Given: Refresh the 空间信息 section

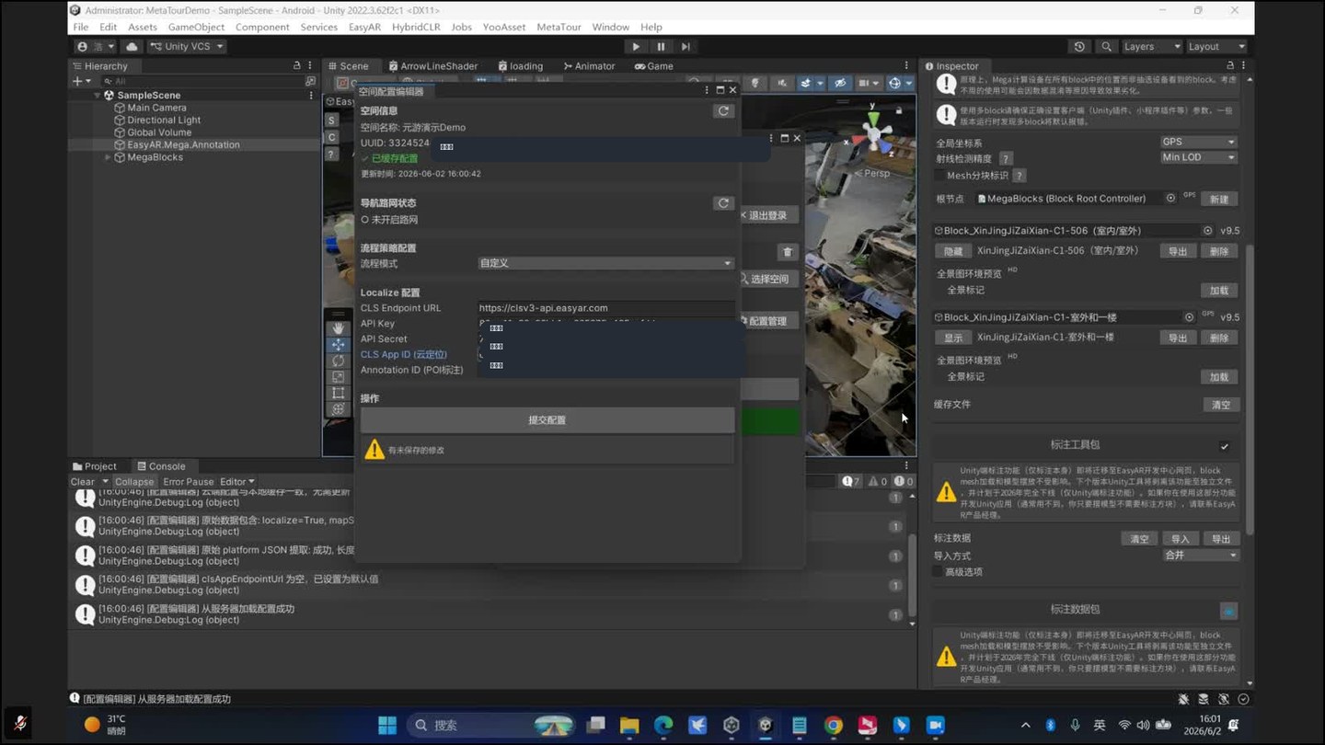Looking at the screenshot, I should click(723, 111).
